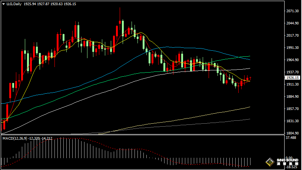Select the green moving average line end
Viewport: 302px width, 170px height.
click(249, 56)
